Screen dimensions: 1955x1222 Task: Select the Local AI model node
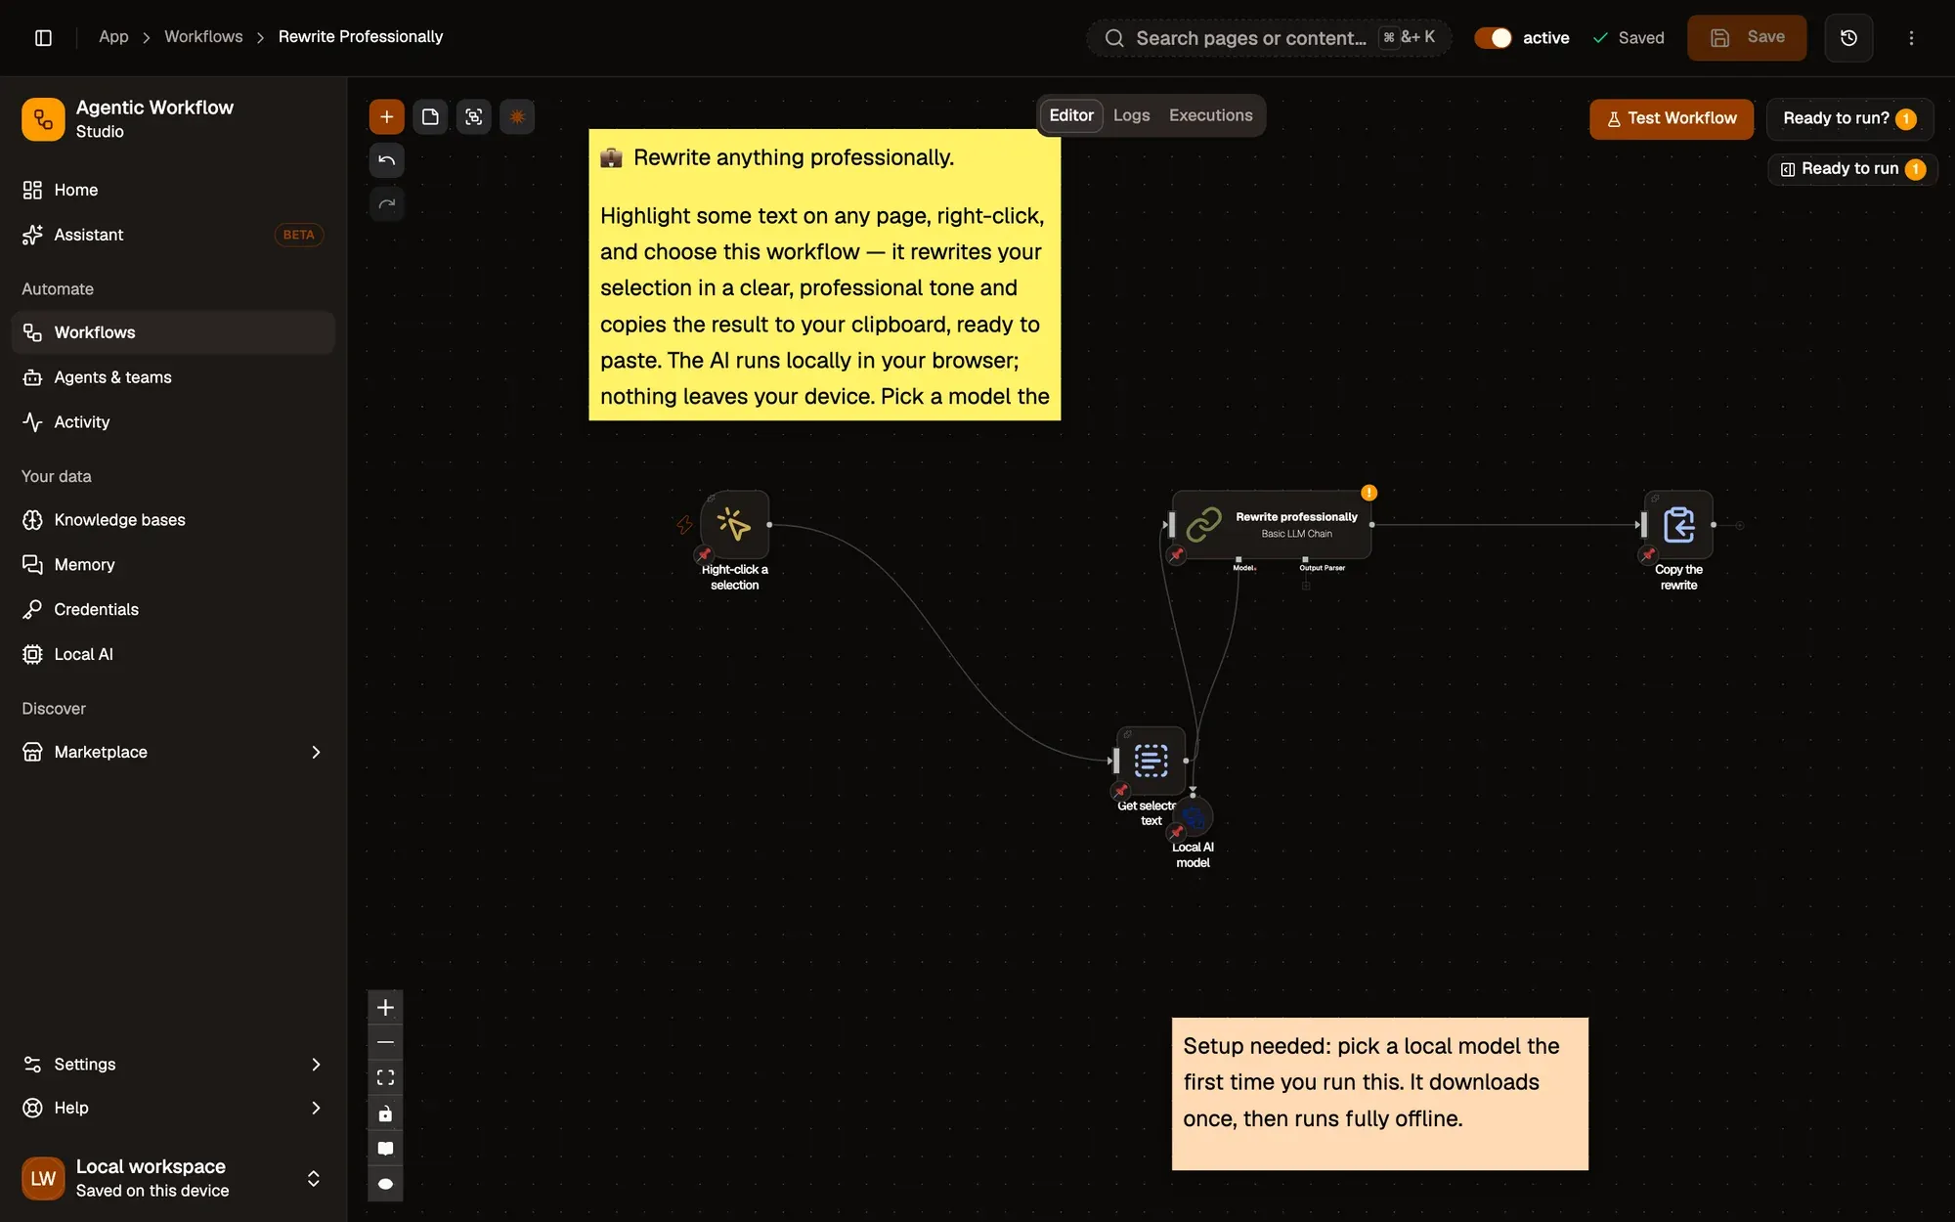tap(1193, 817)
